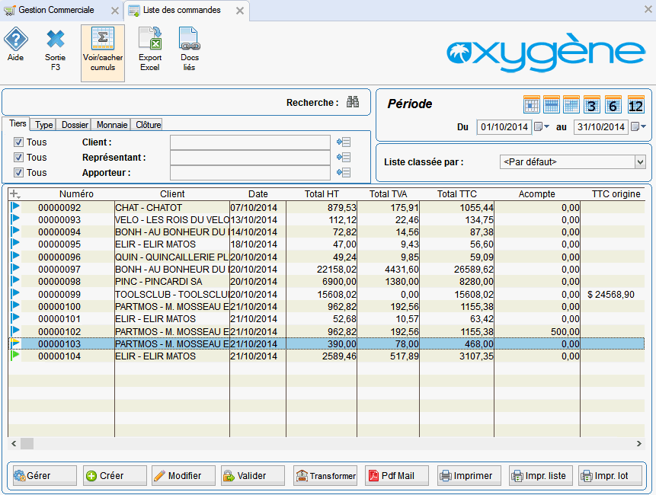Click the au date field 31/10/2014
The width and height of the screenshot is (656, 495).
tap(601, 126)
